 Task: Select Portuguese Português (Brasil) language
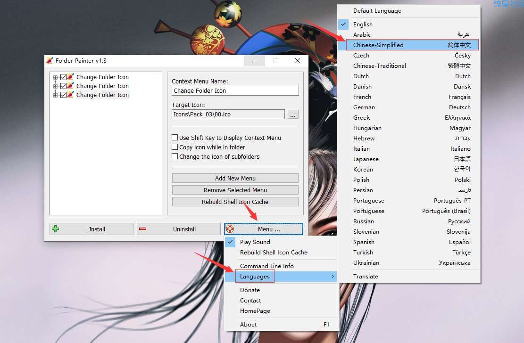point(409,211)
